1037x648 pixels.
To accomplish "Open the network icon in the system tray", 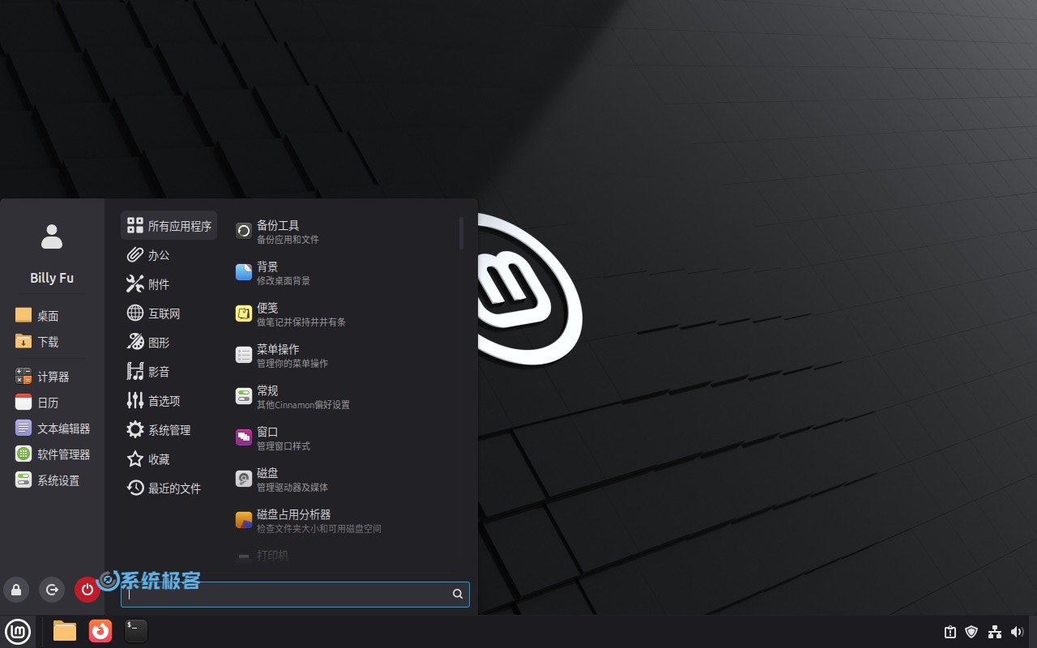I will click(995, 632).
